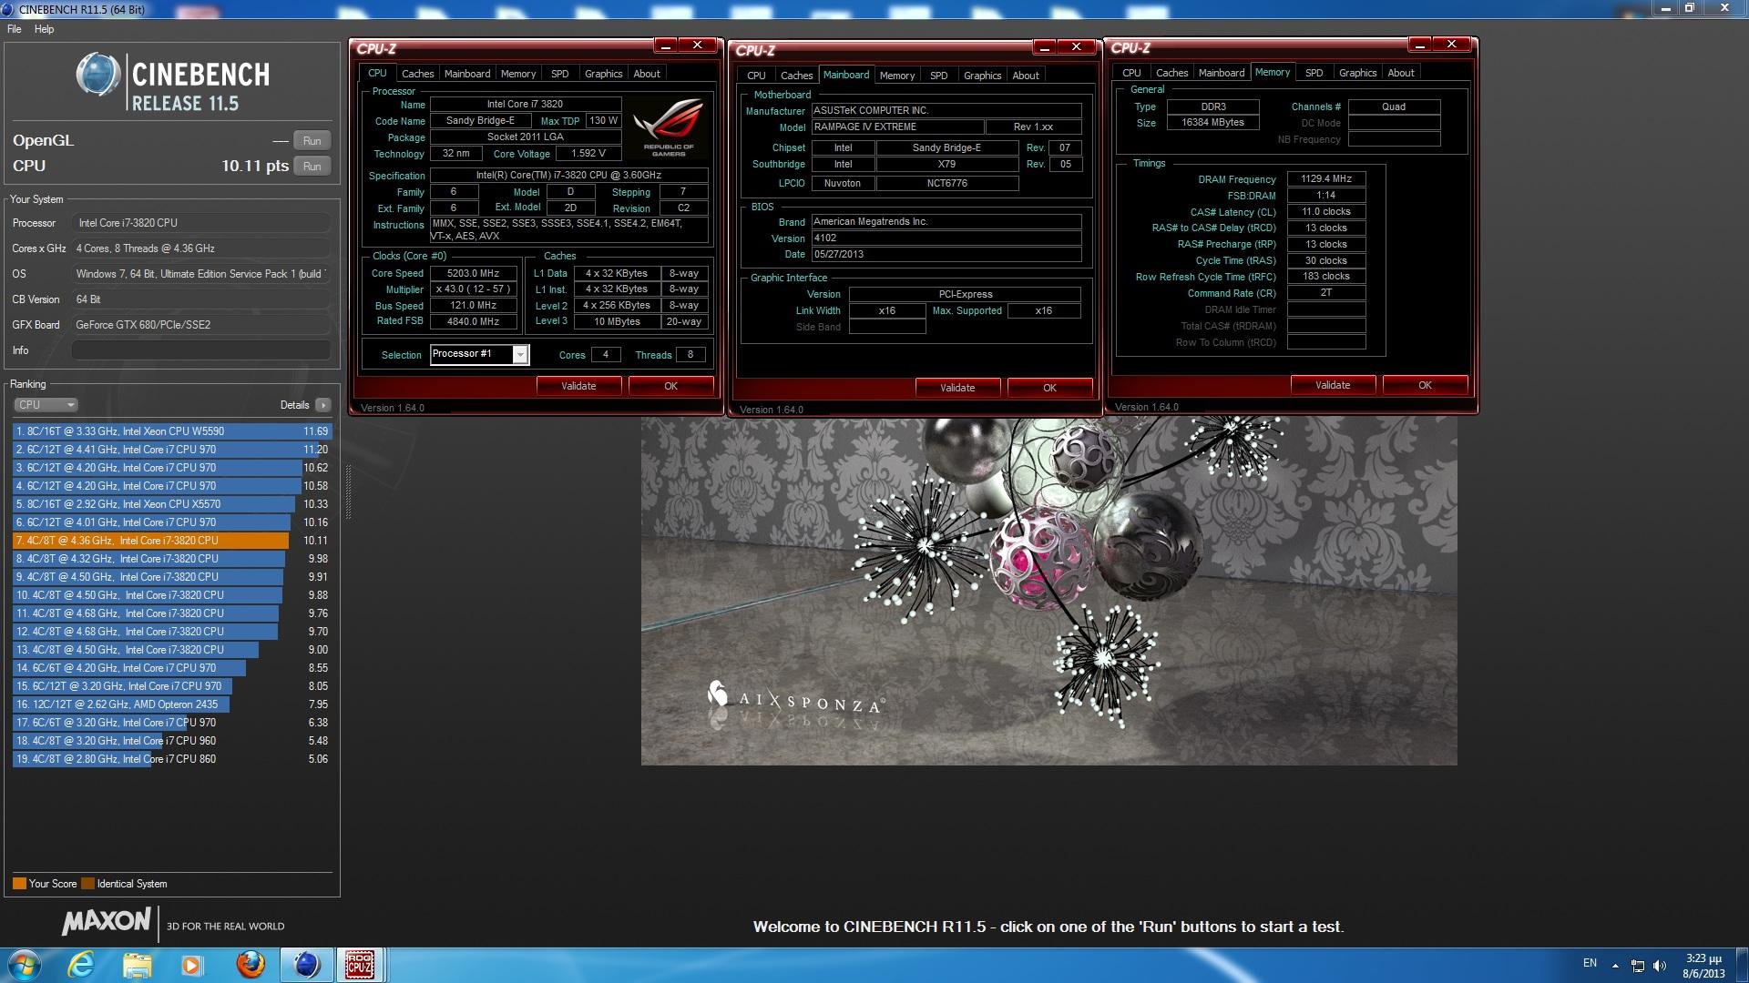The image size is (1749, 983).
Task: Switch to Cinebench taskbar icon
Action: (306, 965)
